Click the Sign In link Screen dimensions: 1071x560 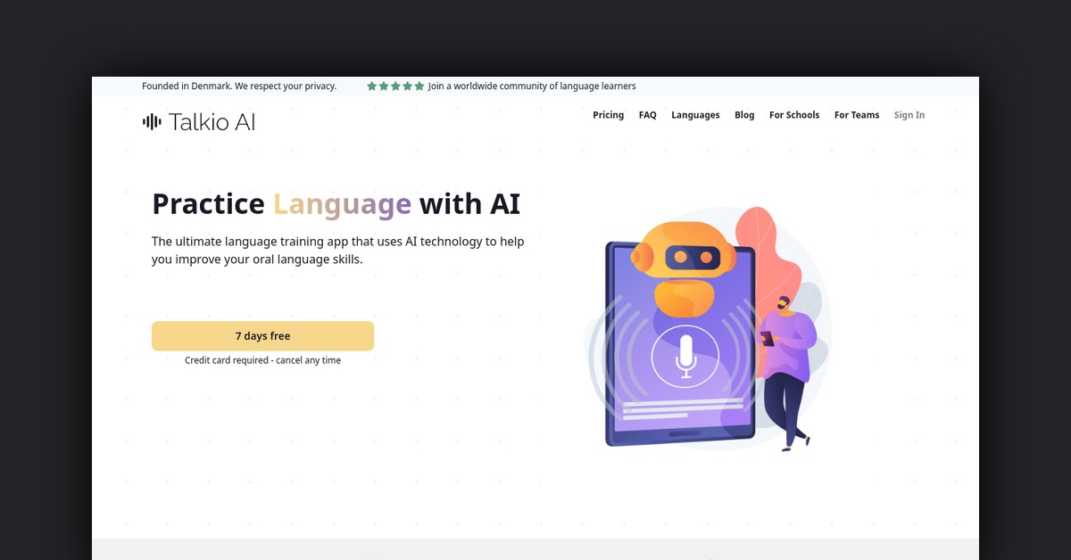click(909, 115)
